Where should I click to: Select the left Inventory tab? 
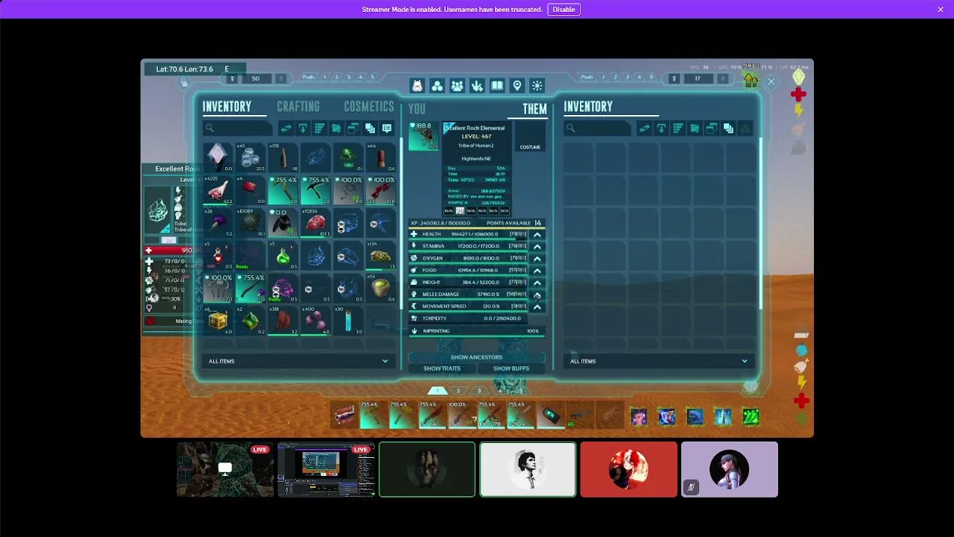click(x=227, y=107)
